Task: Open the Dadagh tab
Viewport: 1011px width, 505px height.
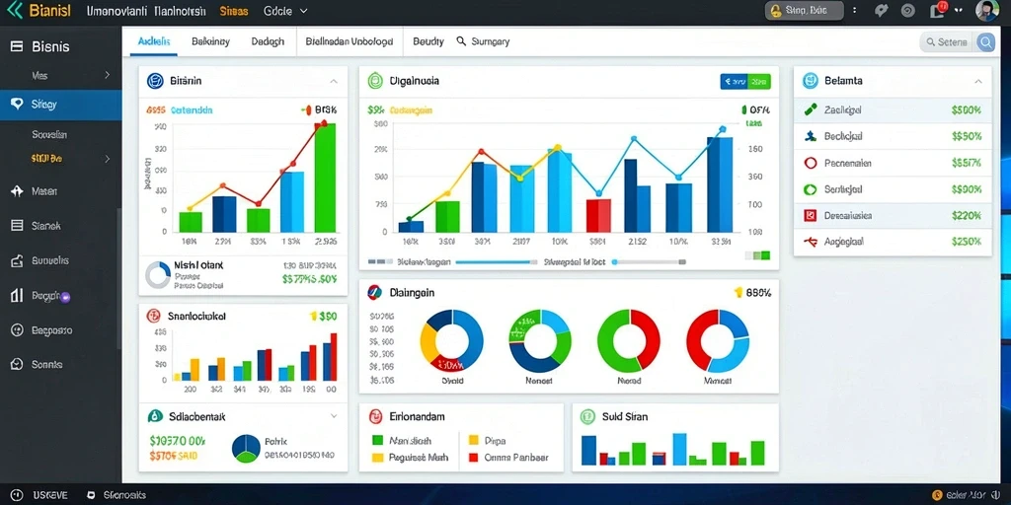Action: click(268, 41)
